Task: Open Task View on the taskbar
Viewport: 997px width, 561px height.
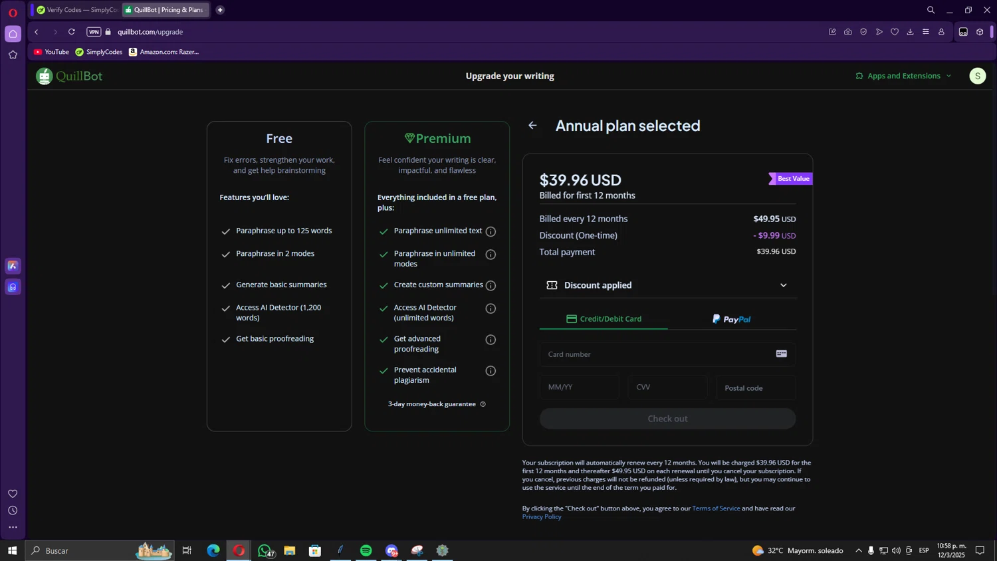Action: [x=187, y=550]
